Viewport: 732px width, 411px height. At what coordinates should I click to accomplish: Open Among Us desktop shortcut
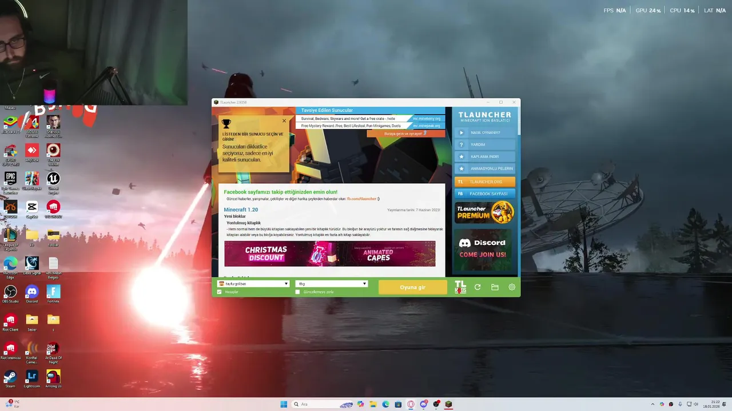(53, 379)
